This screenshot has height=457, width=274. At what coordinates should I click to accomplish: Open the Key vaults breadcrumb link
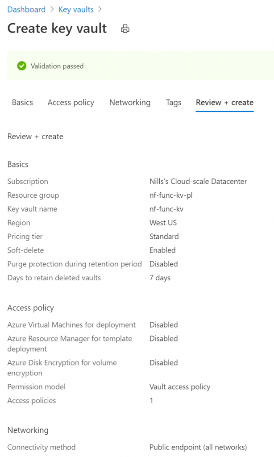[x=76, y=9]
